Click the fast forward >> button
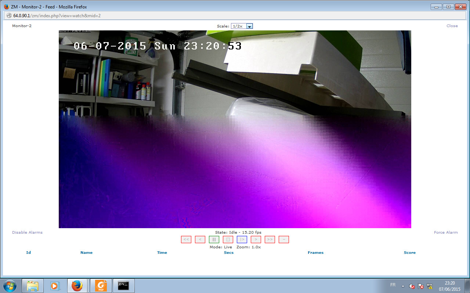Screen dimensions: 470x293 pyautogui.click(x=270, y=240)
